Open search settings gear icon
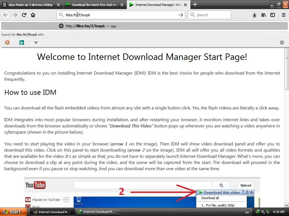The height and width of the screenshot is (216, 289). click(x=282, y=42)
